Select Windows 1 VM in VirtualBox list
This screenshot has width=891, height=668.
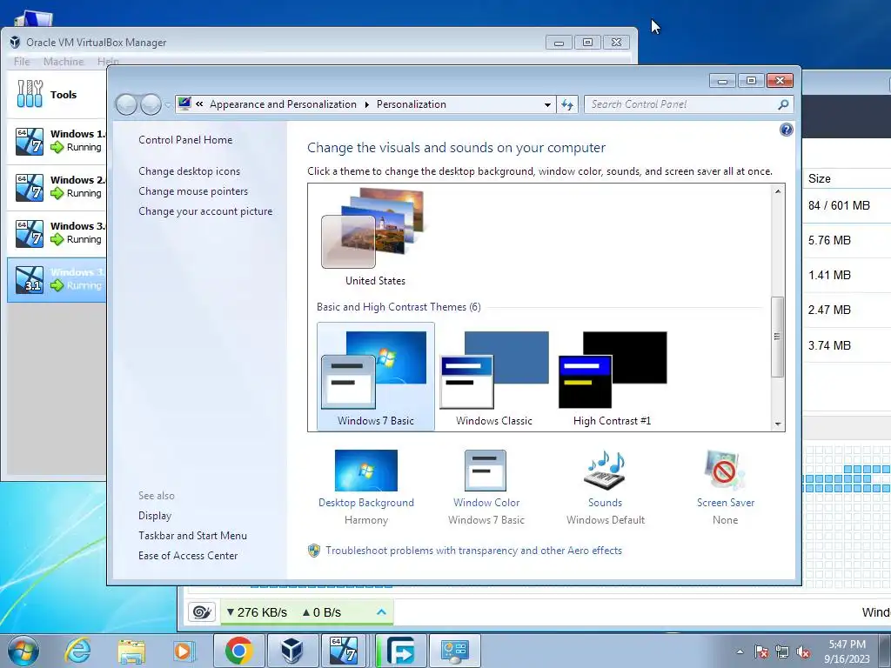click(57, 141)
